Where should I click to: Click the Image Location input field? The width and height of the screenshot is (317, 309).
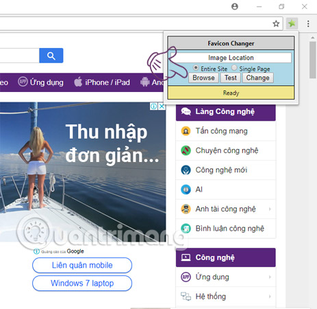[x=231, y=58]
